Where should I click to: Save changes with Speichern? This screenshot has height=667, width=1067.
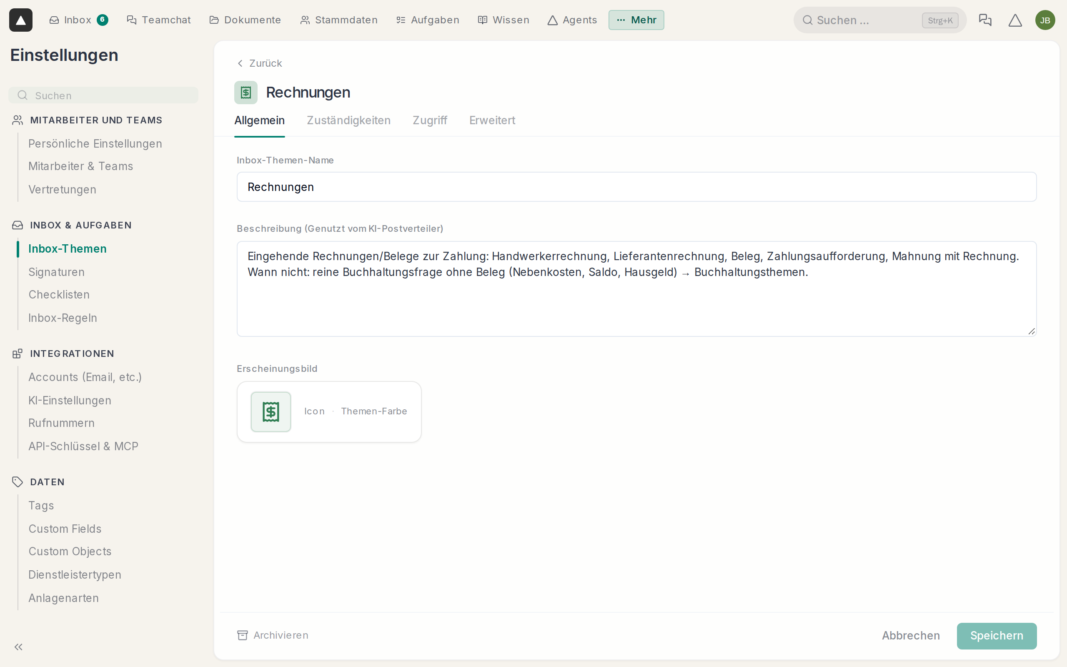pos(997,636)
